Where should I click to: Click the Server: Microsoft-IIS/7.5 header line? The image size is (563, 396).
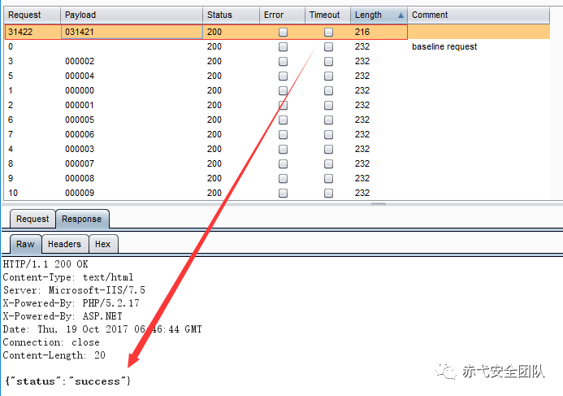point(74,290)
